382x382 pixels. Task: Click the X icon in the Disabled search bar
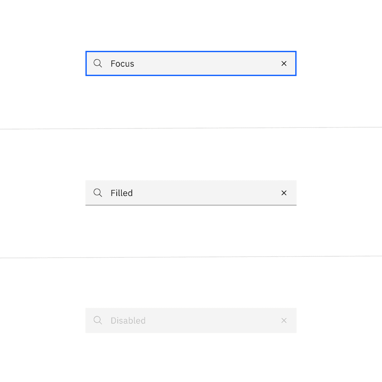(x=284, y=320)
